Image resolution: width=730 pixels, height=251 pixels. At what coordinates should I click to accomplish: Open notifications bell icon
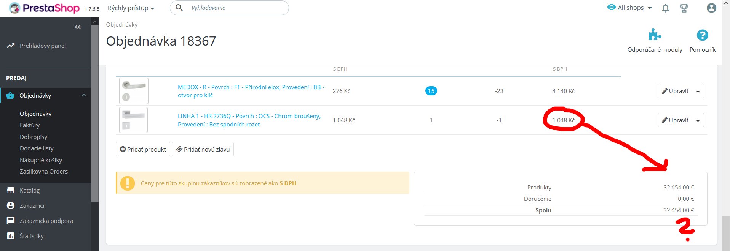pyautogui.click(x=665, y=8)
